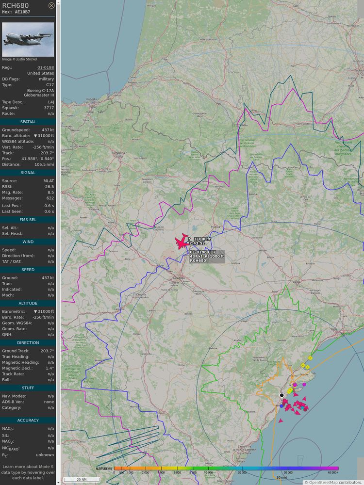
Task: Click the Msg. Rate value 8.5
Action: [51, 193]
